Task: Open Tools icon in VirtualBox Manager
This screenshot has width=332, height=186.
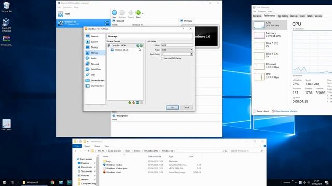Action: (x=61, y=14)
